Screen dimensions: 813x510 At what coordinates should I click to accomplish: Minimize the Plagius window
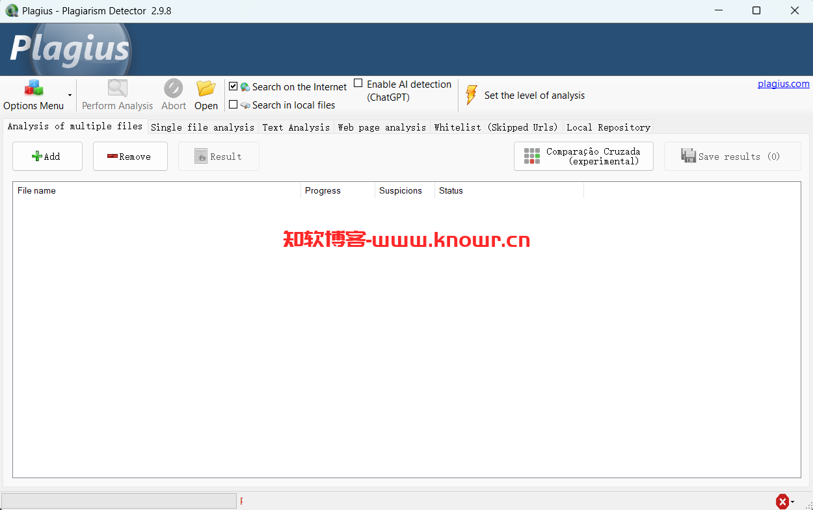719,11
